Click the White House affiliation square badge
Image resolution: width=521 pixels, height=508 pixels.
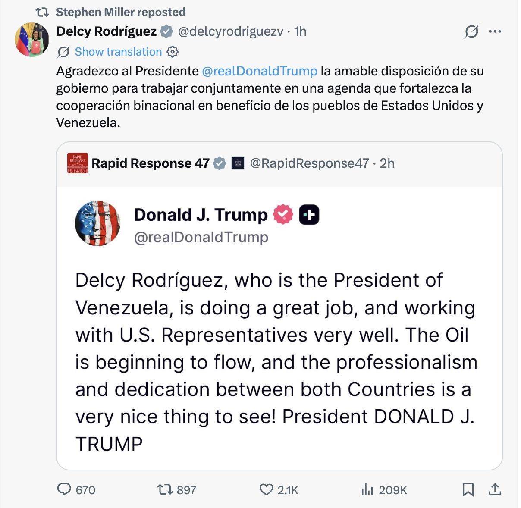tap(237, 163)
